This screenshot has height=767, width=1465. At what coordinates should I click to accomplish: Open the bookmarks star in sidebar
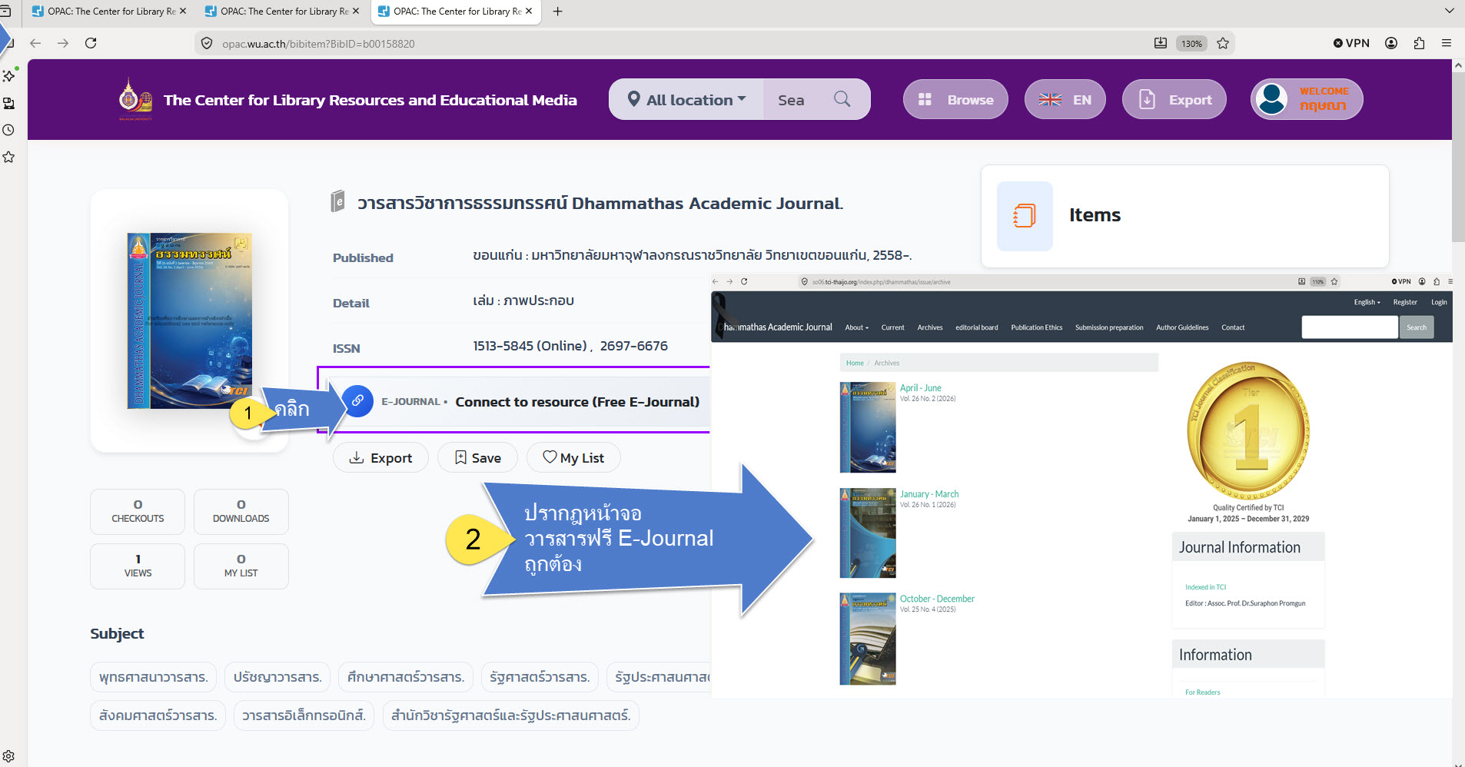9,157
